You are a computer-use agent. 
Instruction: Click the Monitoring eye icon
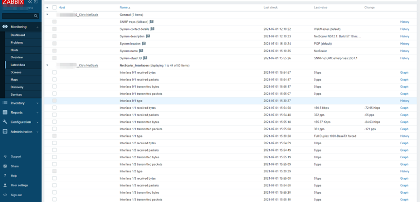click(5, 27)
